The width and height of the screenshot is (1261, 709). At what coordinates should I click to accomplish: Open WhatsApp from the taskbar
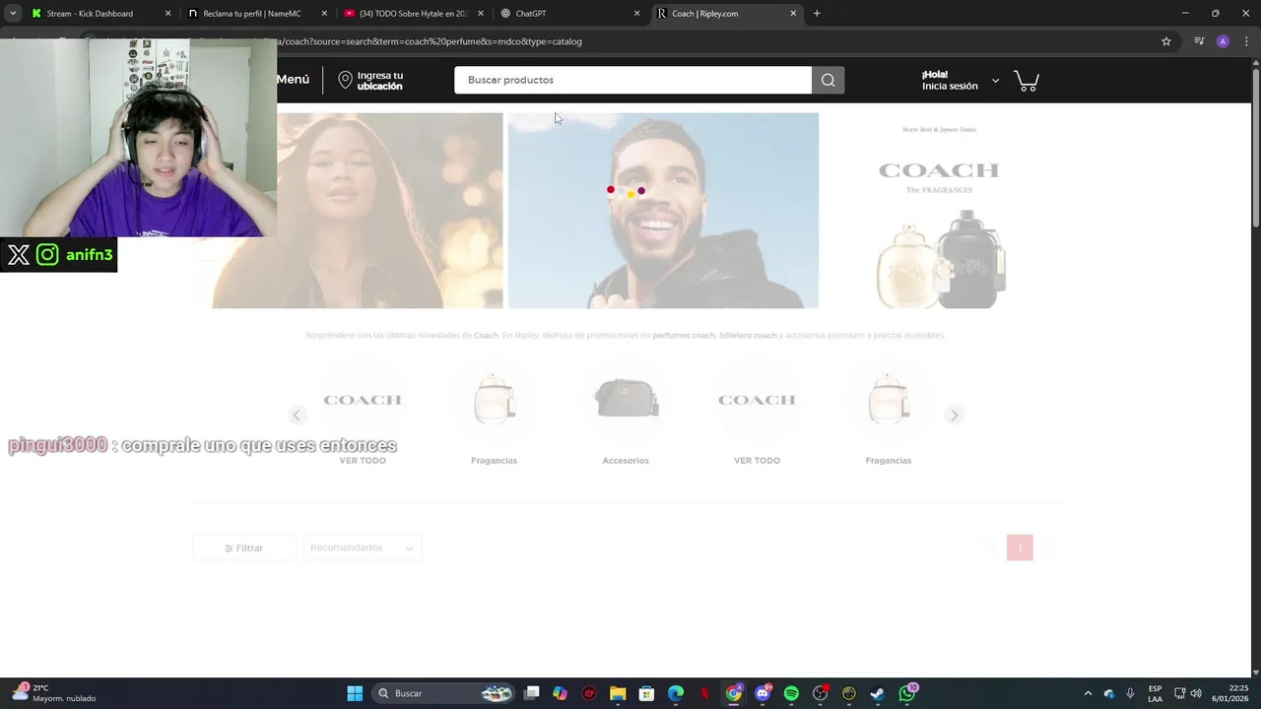907,693
